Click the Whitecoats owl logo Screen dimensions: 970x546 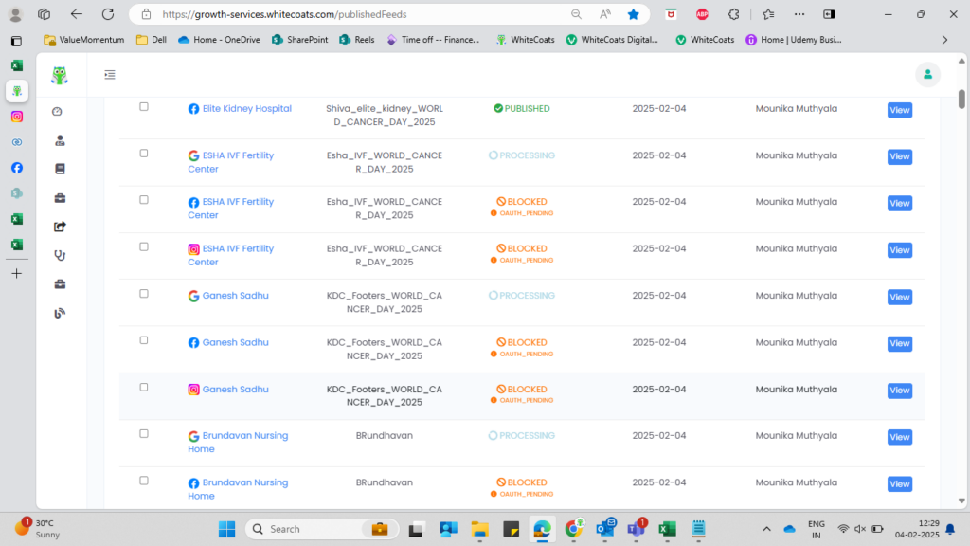click(x=60, y=76)
